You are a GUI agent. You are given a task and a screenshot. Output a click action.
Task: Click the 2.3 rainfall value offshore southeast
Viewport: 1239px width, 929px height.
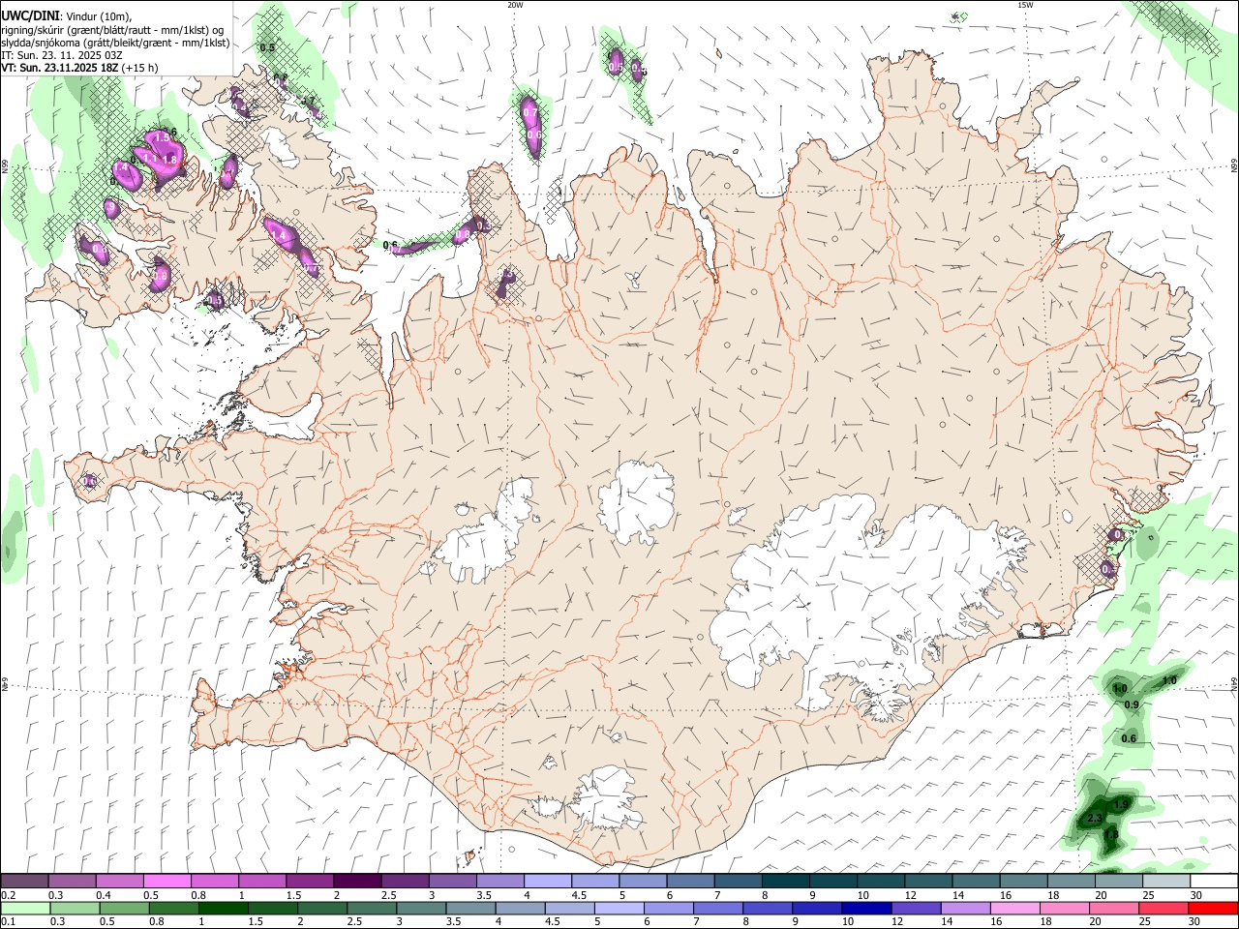click(x=1095, y=819)
